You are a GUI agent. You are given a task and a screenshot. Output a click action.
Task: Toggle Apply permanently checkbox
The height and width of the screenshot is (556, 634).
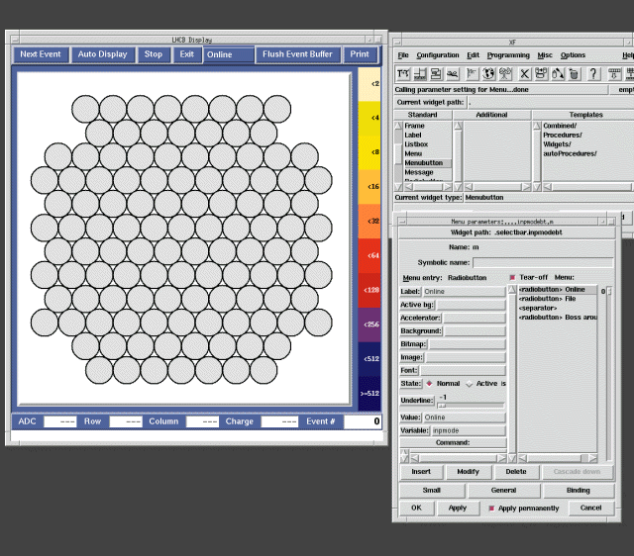point(491,509)
